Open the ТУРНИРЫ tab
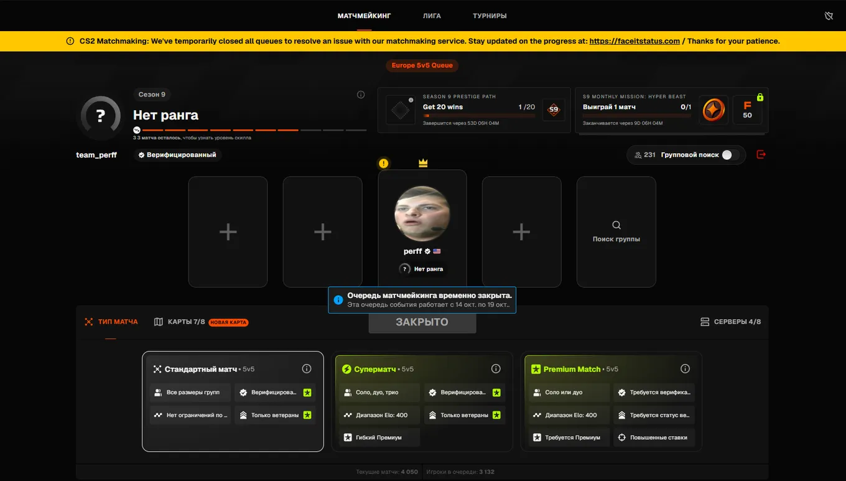846x481 pixels. pos(490,16)
